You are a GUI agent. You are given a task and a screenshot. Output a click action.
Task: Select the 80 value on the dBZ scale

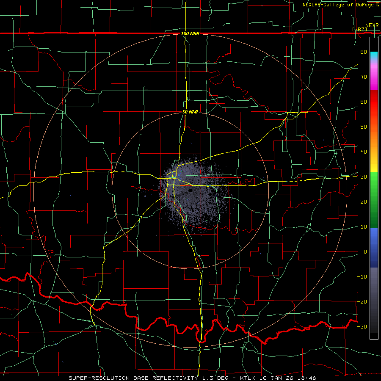(364, 52)
